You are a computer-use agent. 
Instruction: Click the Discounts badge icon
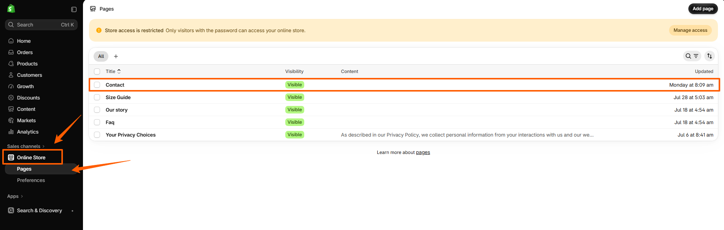coord(11,98)
